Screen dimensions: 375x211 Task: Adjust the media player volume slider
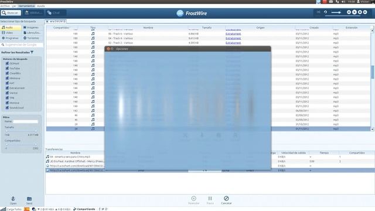point(336,12)
